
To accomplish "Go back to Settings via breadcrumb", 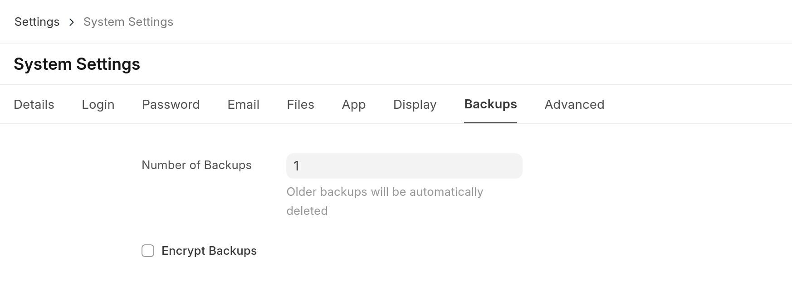I will click(37, 22).
